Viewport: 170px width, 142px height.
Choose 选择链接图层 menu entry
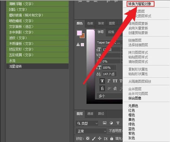tap(138, 45)
